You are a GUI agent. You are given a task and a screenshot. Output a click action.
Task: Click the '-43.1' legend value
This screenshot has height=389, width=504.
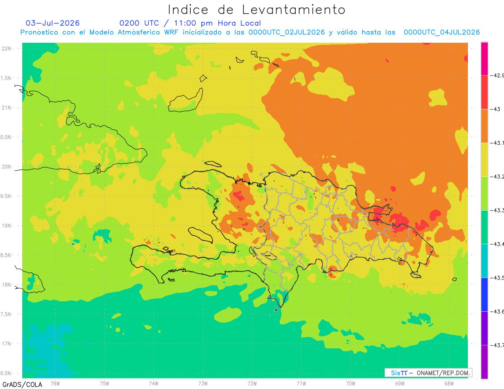click(497, 143)
